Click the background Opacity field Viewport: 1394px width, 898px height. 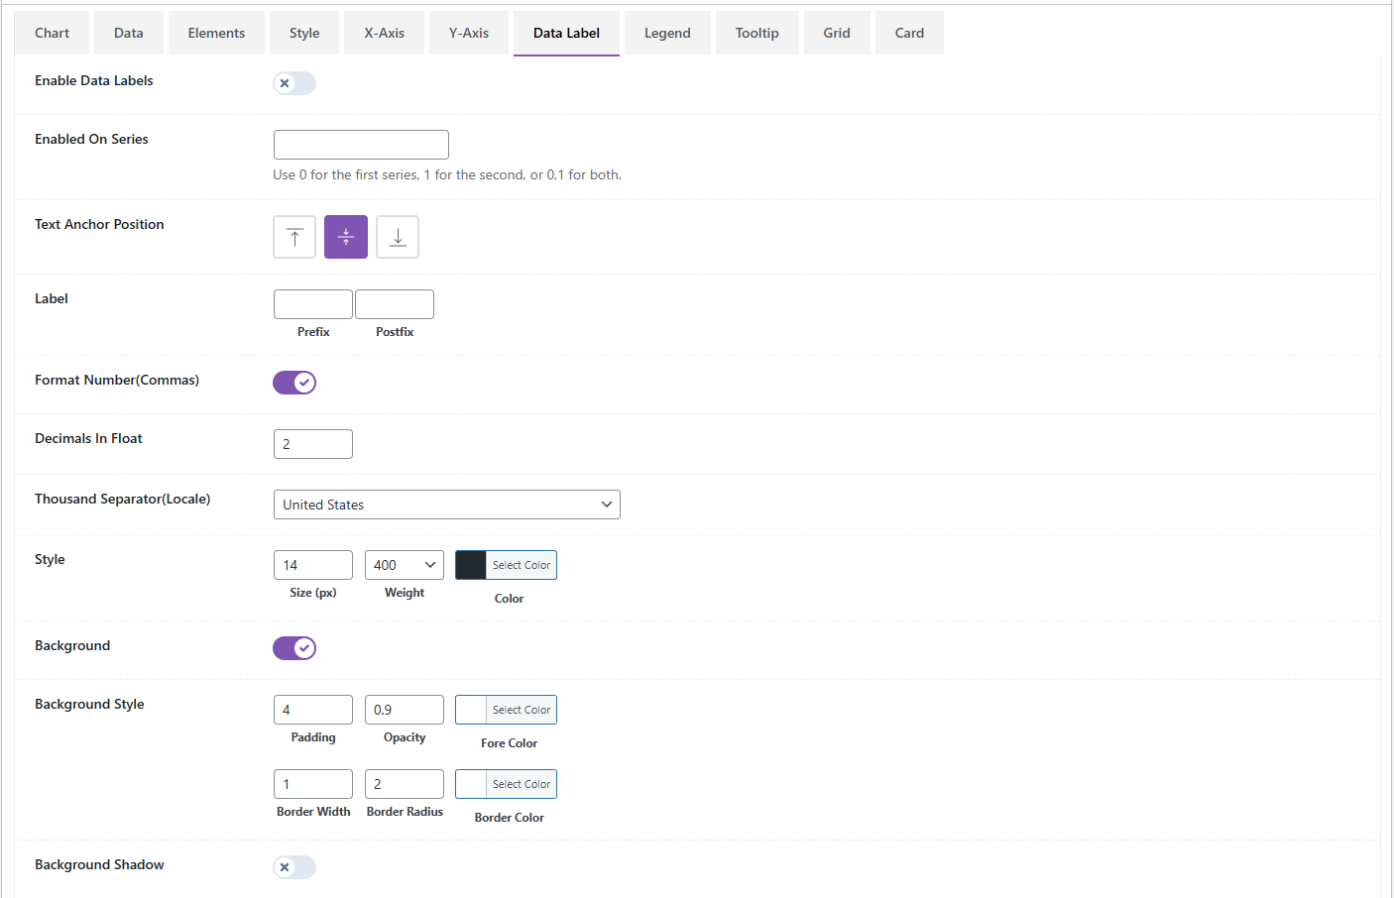pos(404,709)
